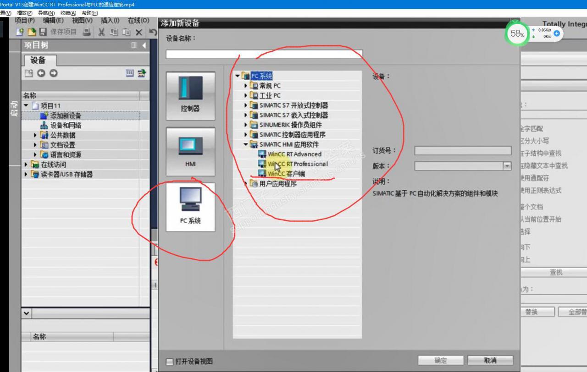This screenshot has height=372, width=587.
Task: Expand the 常规 PC node arrow
Action: point(246,86)
